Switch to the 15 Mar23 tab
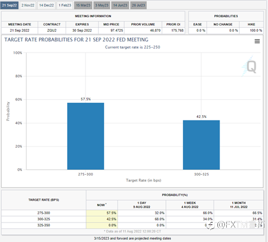 83,5
